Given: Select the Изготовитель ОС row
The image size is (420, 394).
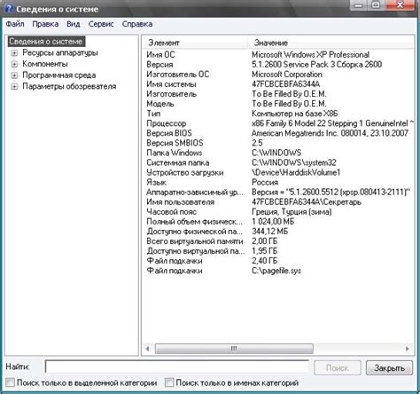Looking at the screenshot, I should click(278, 75).
